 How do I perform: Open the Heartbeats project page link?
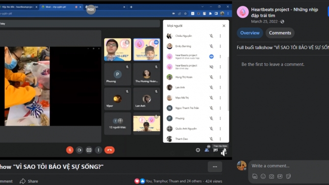(x=284, y=12)
